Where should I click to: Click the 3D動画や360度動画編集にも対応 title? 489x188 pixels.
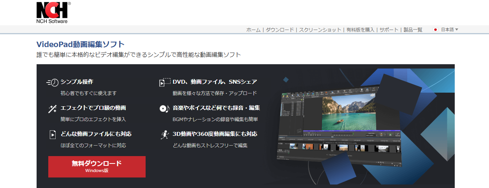point(215,134)
